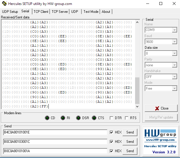The height and width of the screenshot is (158, 180).
Task: Switch to the UDP Setup tab
Action: 10,12
